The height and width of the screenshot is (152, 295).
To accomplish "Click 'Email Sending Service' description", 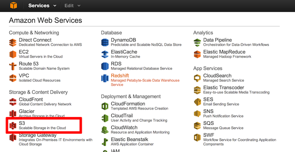I will point(221,104).
